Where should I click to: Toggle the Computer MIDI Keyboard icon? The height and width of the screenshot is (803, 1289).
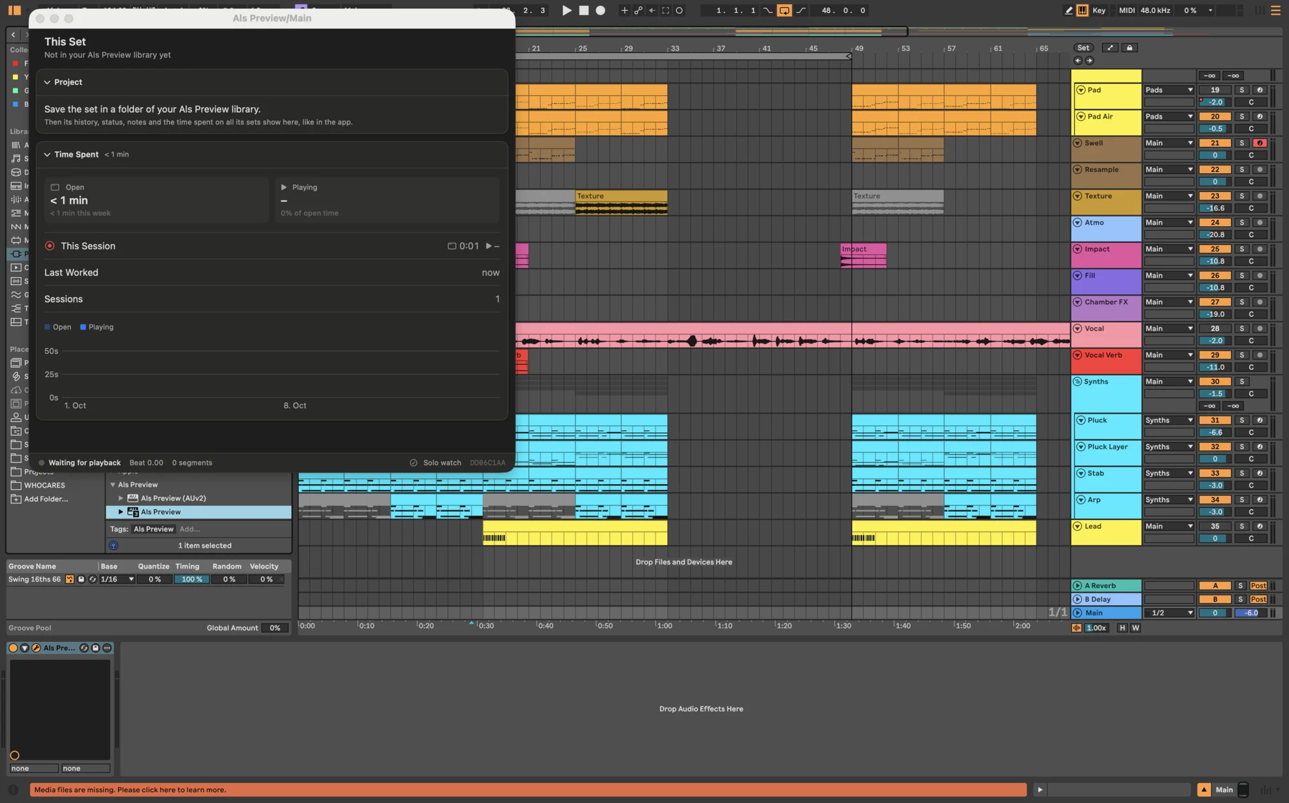point(1082,10)
